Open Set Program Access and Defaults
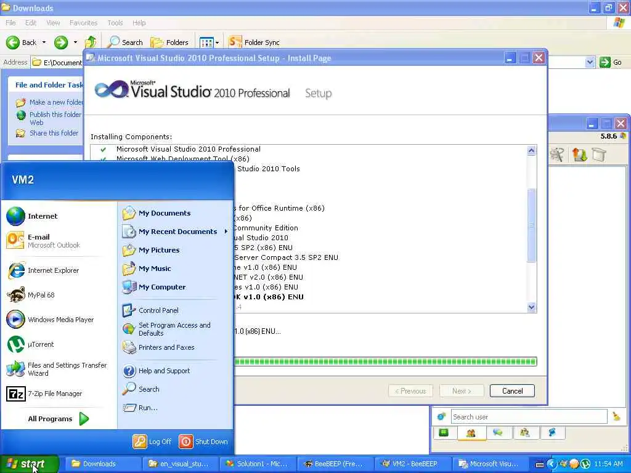631x473 pixels. [166, 329]
